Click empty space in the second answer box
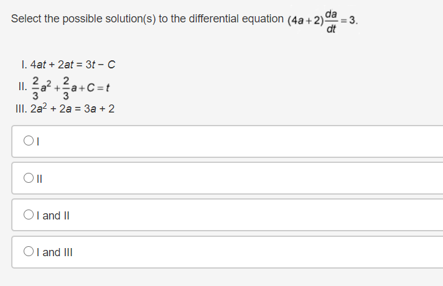The width and height of the screenshot is (443, 286). coord(249,179)
